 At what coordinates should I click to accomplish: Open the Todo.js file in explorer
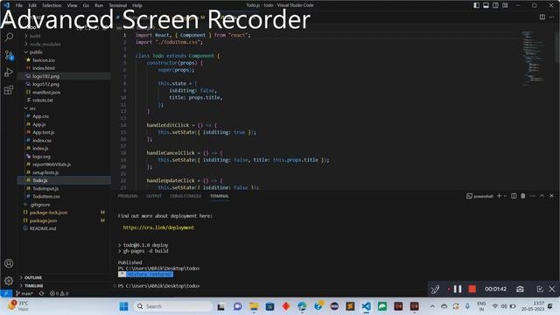[x=64, y=180]
